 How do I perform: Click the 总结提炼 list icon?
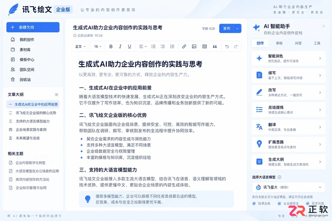pos(259,110)
